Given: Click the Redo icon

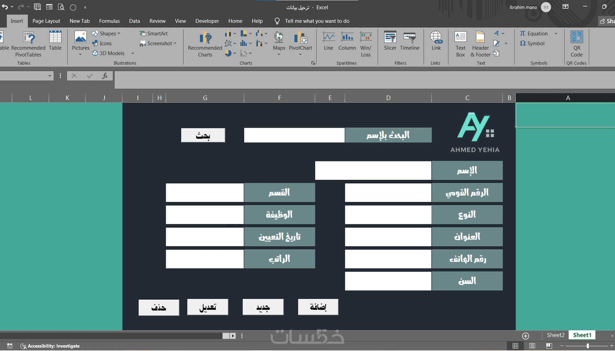Looking at the screenshot, I should [x=21, y=7].
